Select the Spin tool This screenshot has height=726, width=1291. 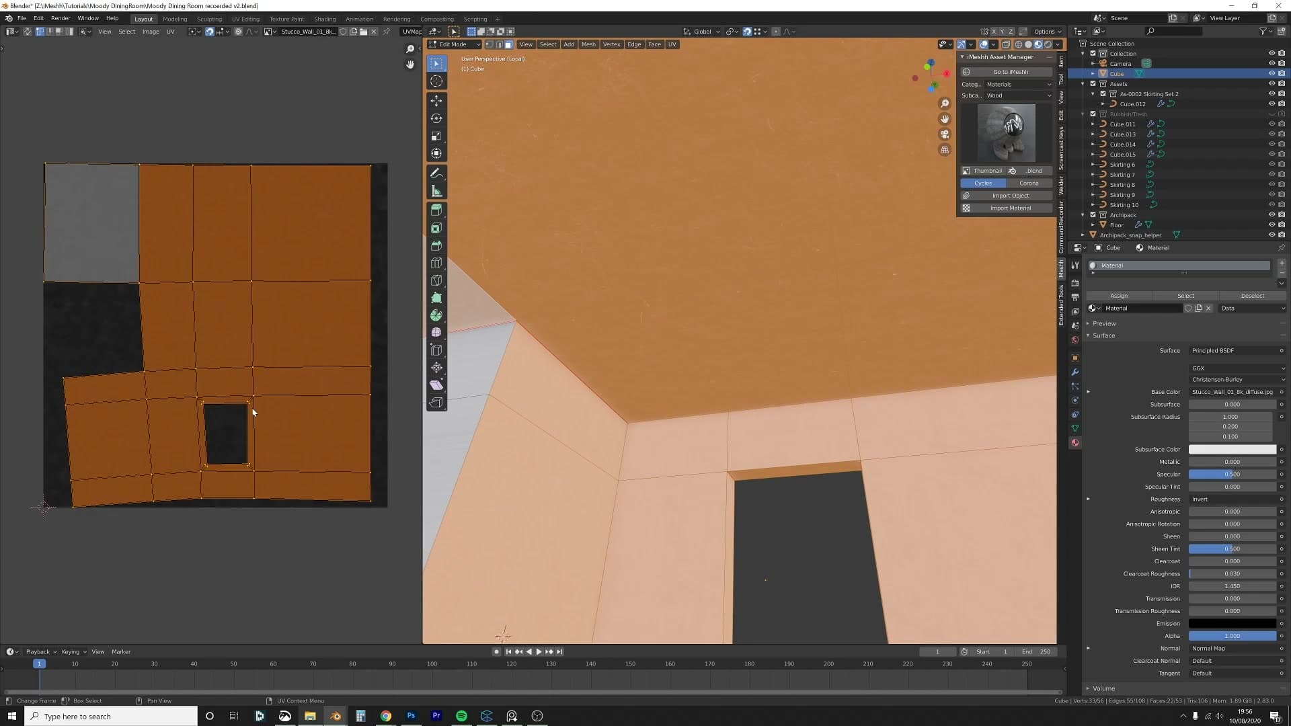(436, 315)
